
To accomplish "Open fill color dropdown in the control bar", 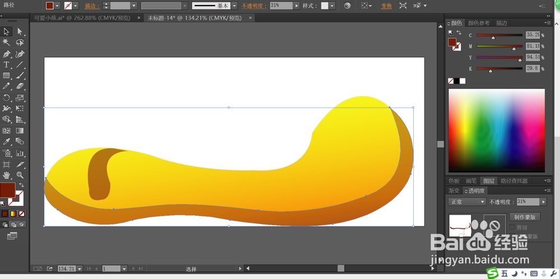I will (x=57, y=6).
